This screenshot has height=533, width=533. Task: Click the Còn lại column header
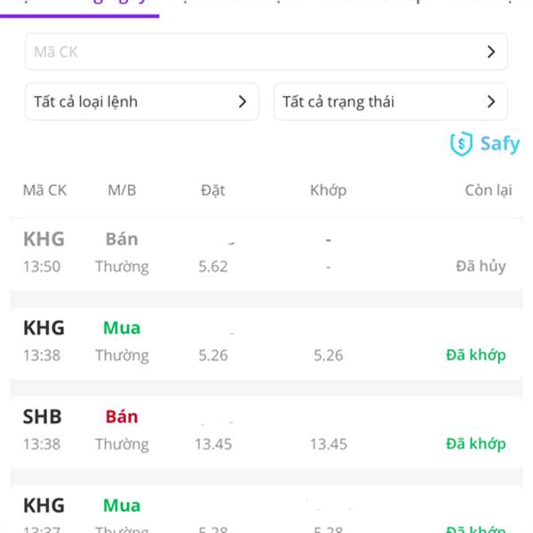[x=488, y=190]
